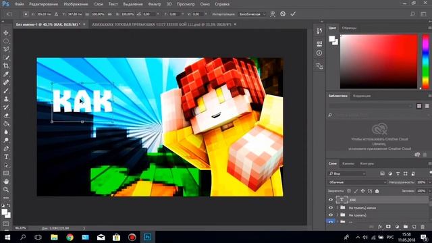
Task: Toggle lock image pixels brush icon
Action: 356,190
